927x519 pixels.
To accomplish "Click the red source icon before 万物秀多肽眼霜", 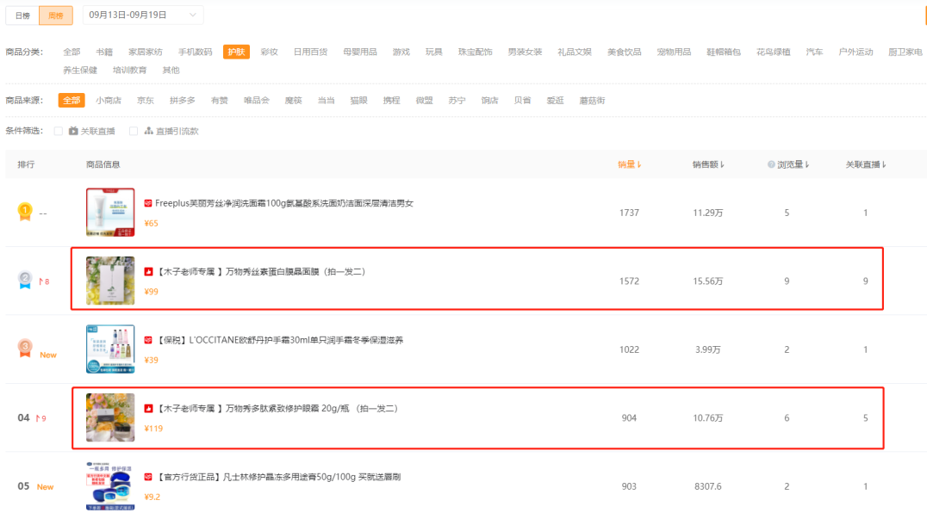I will point(148,409).
